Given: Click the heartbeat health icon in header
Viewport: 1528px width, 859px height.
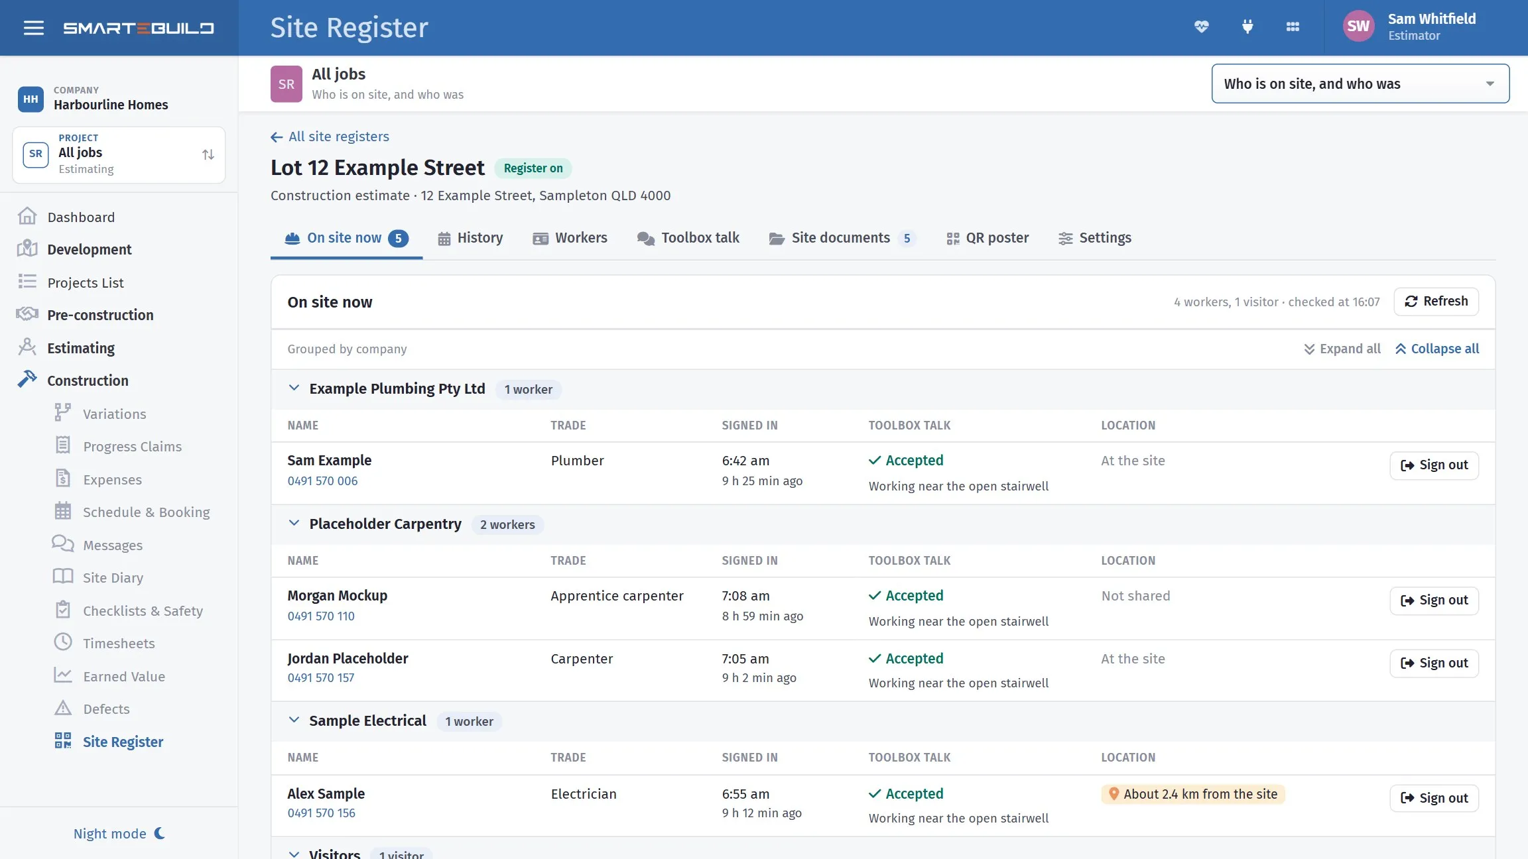Looking at the screenshot, I should (1202, 27).
